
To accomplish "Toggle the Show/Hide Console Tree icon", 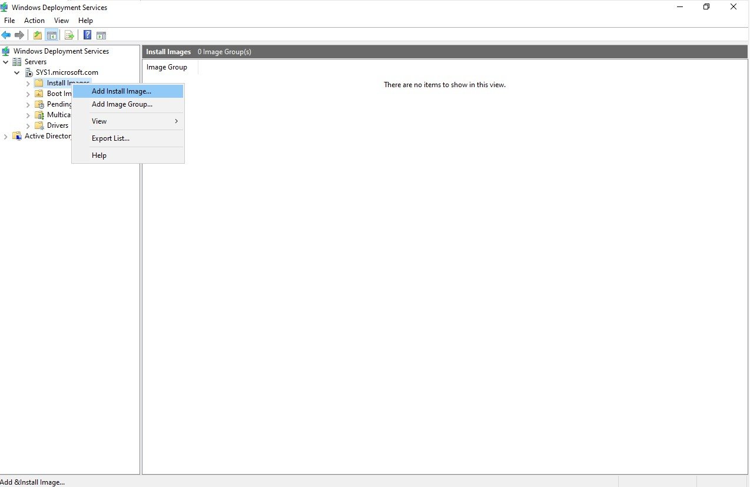I will pos(51,35).
